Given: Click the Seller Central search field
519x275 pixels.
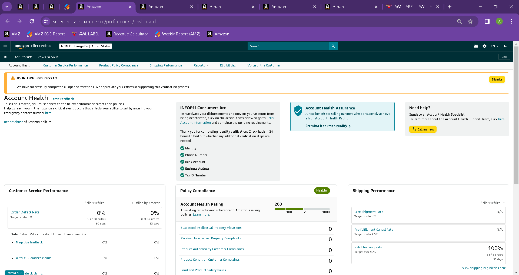Looking at the screenshot, I should pos(288,46).
